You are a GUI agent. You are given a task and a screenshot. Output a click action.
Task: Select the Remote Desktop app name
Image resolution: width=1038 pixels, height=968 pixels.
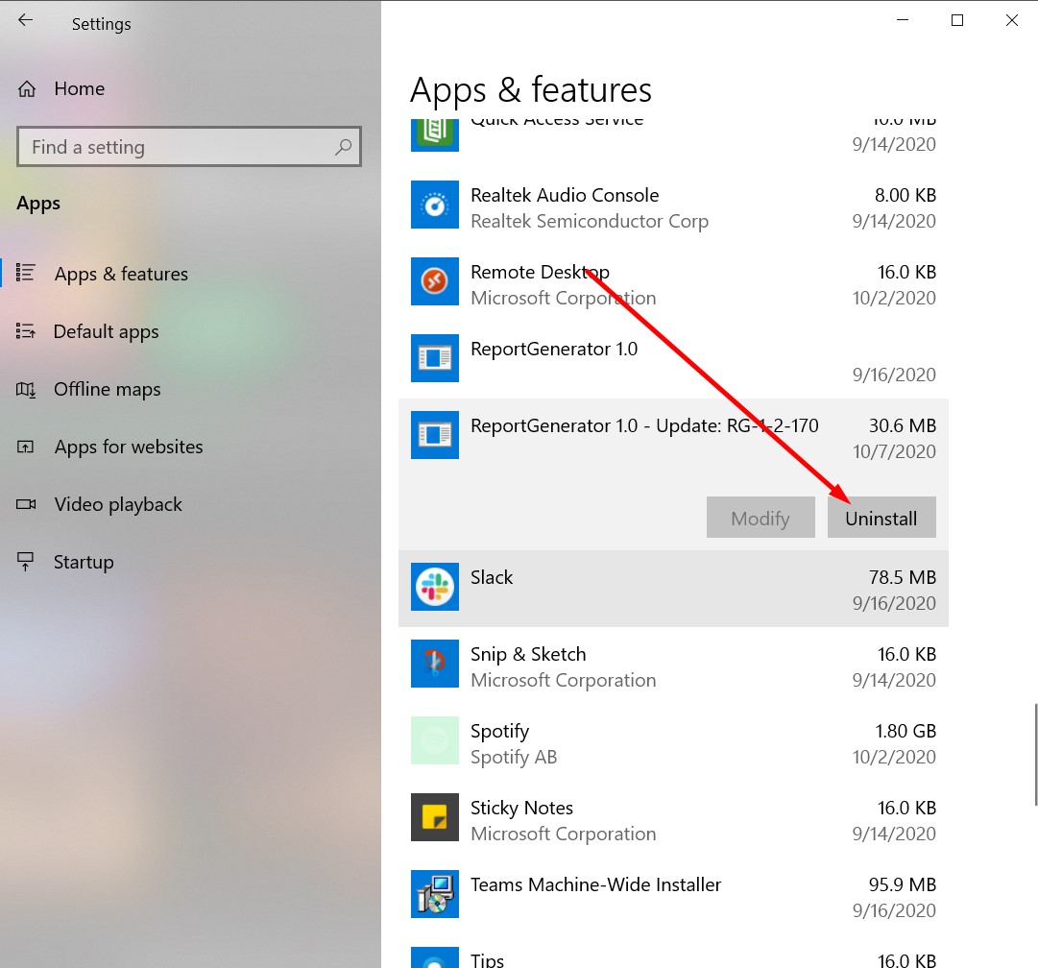[x=541, y=272]
